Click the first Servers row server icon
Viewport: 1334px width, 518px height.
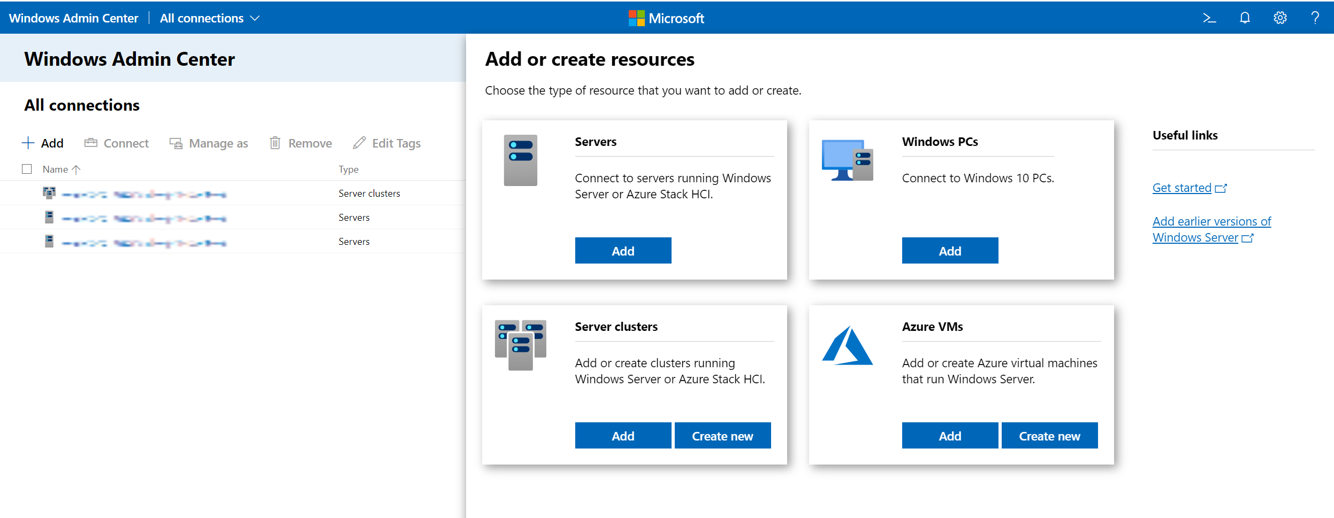pos(49,217)
